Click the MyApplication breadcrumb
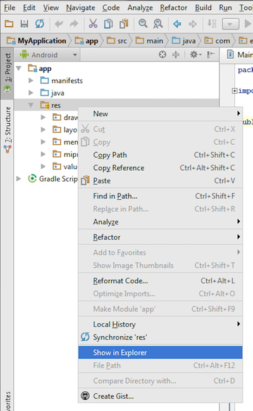Image resolution: width=253 pixels, height=411 pixels. click(x=37, y=40)
